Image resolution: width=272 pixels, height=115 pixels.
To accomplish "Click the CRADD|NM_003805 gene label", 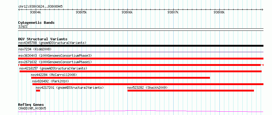I will [x=32, y=109].
